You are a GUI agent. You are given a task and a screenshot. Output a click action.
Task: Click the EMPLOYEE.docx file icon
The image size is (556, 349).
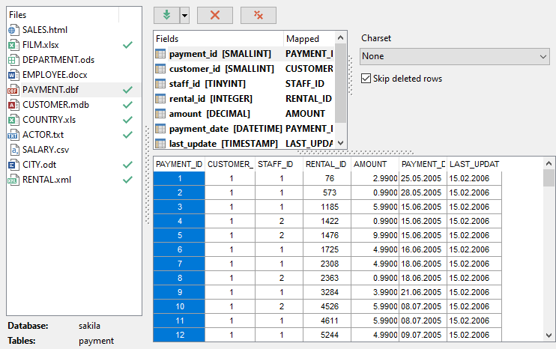coord(13,75)
